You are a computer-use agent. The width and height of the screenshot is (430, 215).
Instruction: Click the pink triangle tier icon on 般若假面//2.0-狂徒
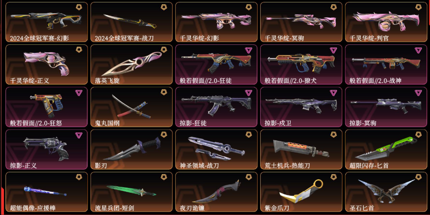(x=248, y=50)
